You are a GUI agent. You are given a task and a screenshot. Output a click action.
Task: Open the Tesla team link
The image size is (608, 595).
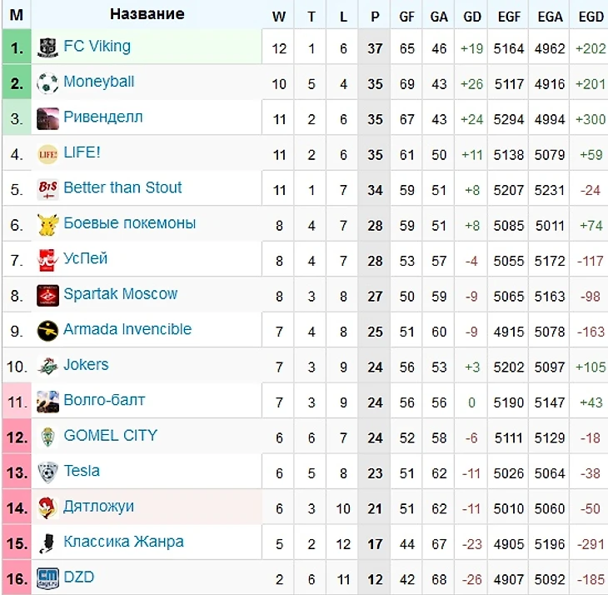[82, 471]
